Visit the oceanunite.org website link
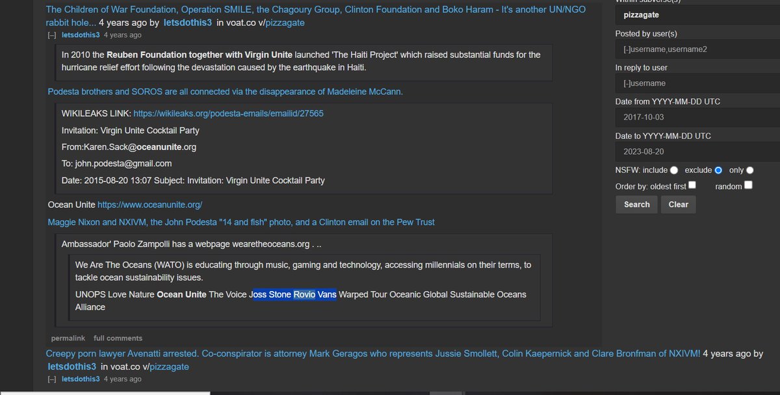Viewport: 780px width, 395px height. (x=150, y=205)
